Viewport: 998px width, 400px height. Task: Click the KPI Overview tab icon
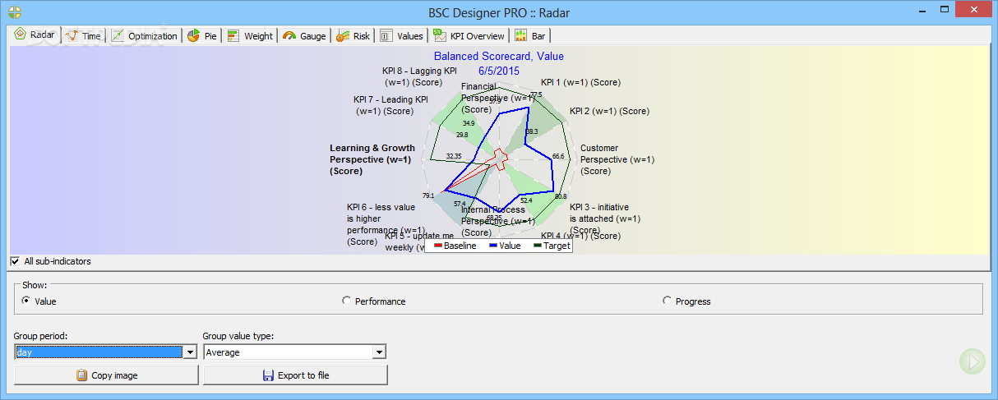coord(439,35)
